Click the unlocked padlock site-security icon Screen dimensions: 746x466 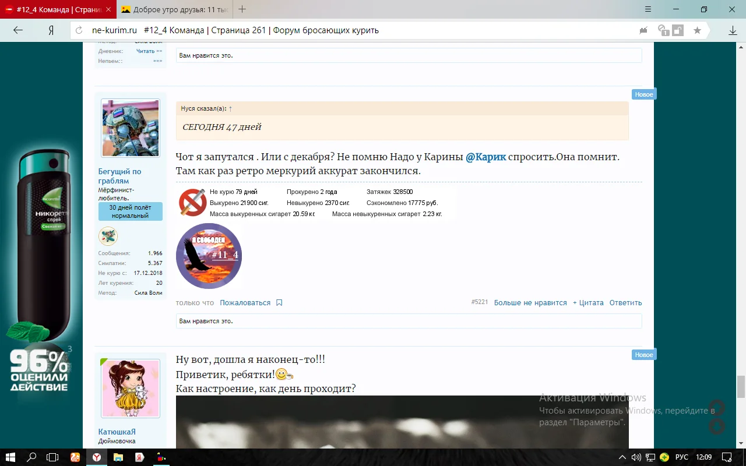pyautogui.click(x=678, y=30)
